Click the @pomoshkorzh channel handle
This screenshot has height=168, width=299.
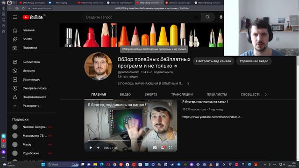point(128,72)
